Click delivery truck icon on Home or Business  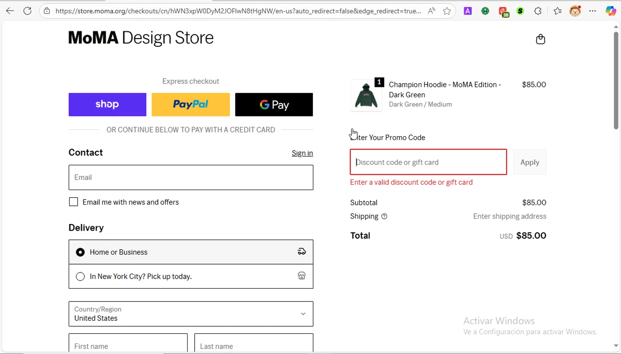click(302, 251)
